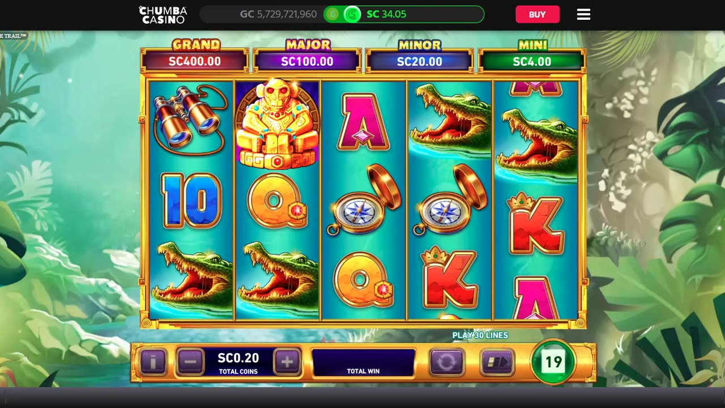Toggle the turbo spin arrow button
The height and width of the screenshot is (408, 725).
tap(497, 362)
